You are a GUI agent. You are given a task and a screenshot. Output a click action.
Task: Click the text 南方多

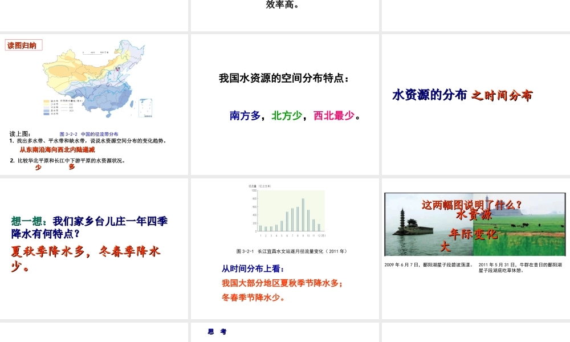(245, 116)
